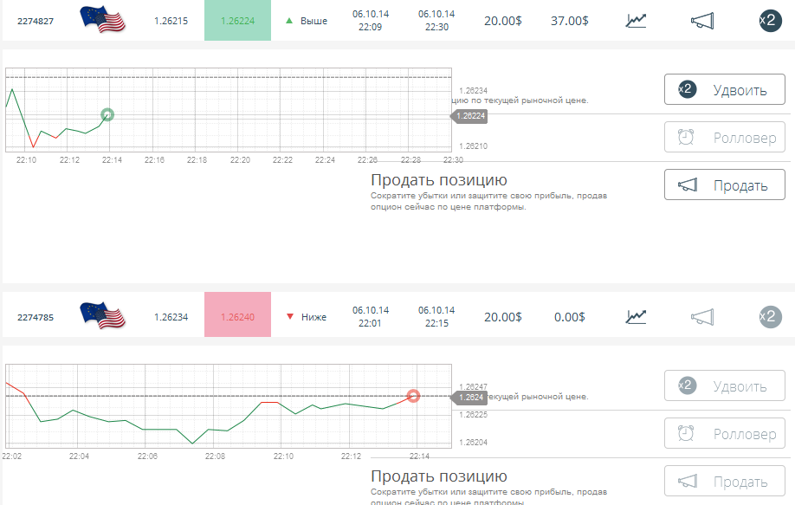Click grey x2 icon in trade 2274785 row
Screen dimensions: 795x505
click(x=769, y=317)
